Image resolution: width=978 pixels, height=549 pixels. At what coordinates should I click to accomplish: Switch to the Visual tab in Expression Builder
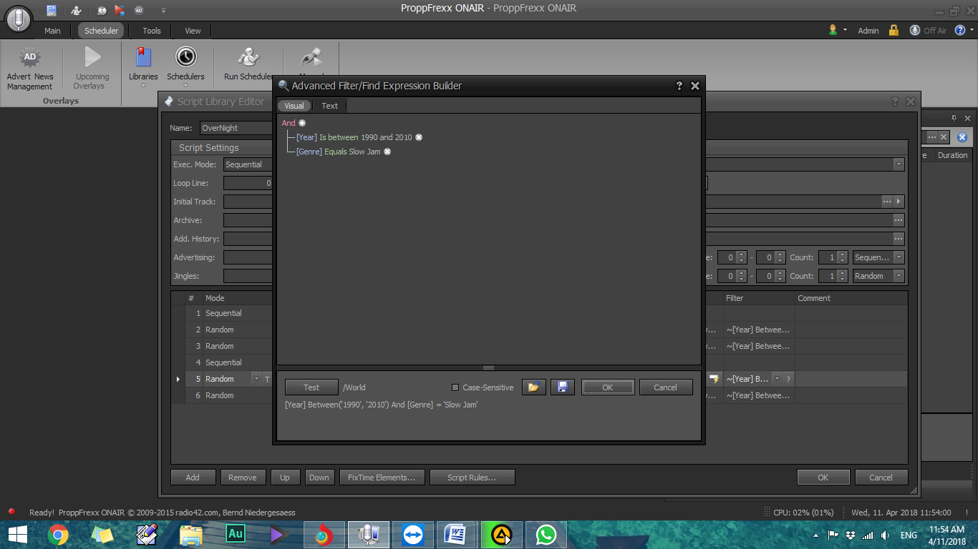[294, 106]
